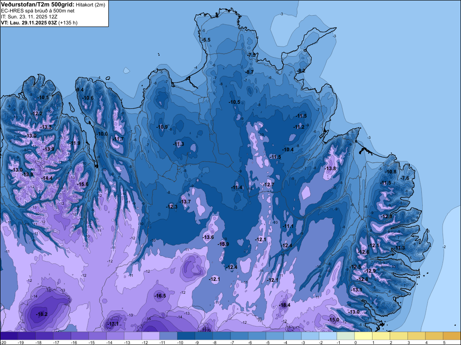461x345 pixels.
Task: Click the -12.7 temperature label
Action: (268, 184)
